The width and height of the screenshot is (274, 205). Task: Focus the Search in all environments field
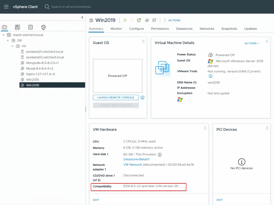point(71,7)
